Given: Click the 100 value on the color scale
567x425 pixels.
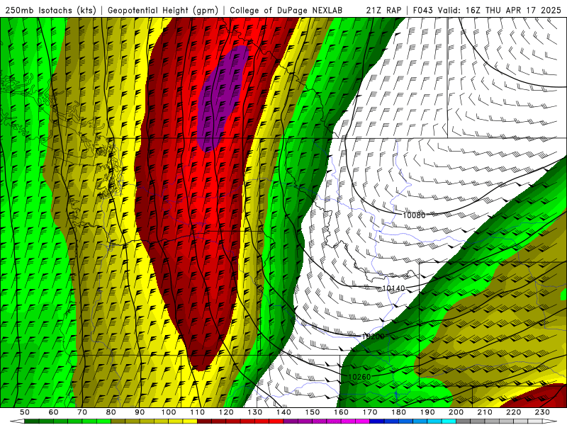Looking at the screenshot, I should click(169, 412).
